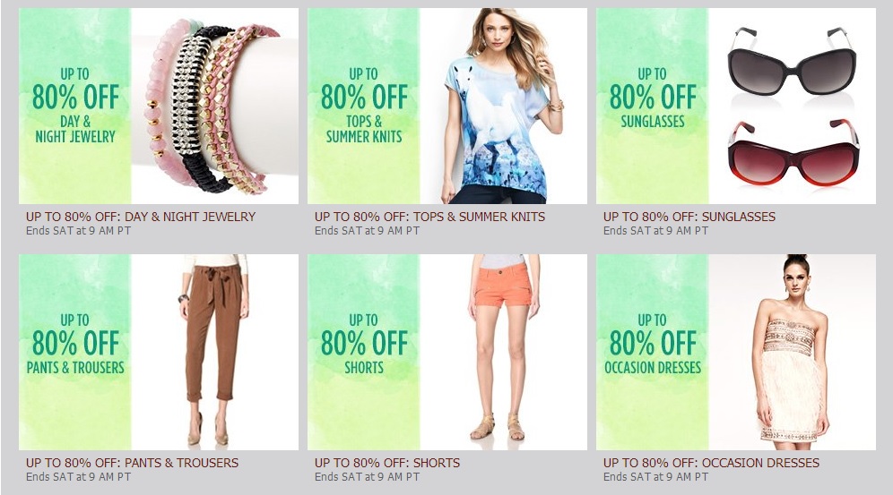Open the brown trousers product photo
This screenshot has height=495, width=893.
(214, 352)
